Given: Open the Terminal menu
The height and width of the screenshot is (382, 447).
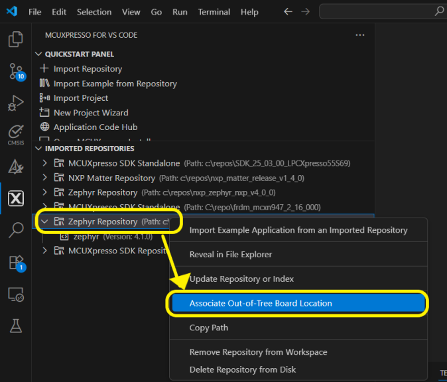Looking at the screenshot, I should coord(214,12).
